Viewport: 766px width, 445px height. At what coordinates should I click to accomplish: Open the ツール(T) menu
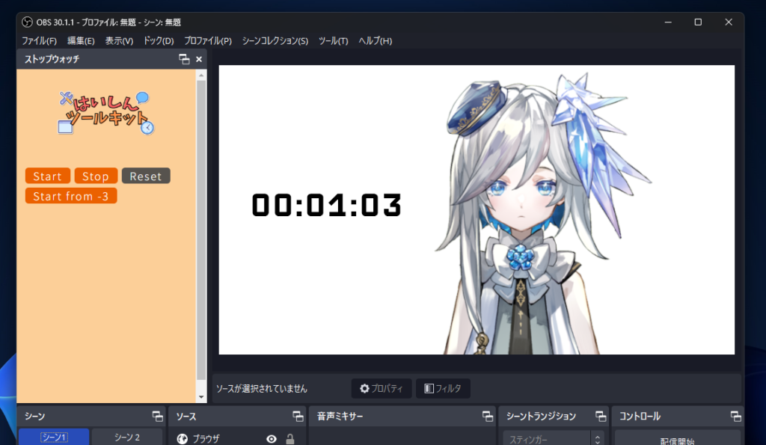[x=333, y=41]
